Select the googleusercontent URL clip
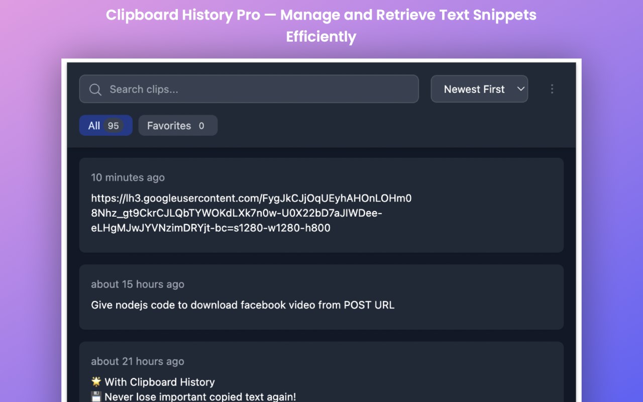 click(251, 213)
